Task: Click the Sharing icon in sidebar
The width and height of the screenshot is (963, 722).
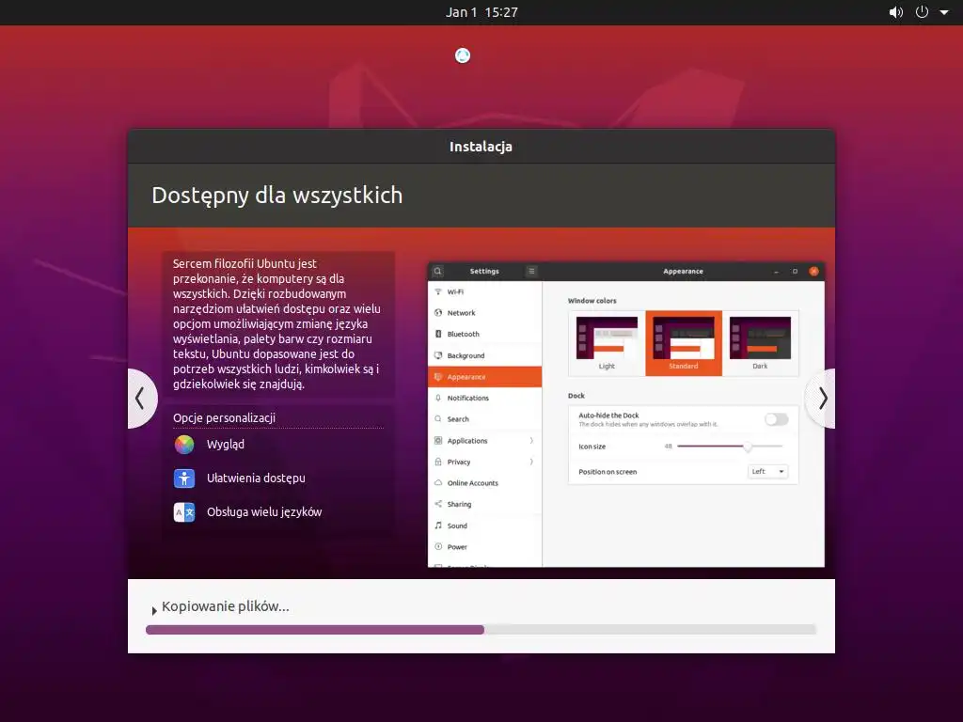Action: pos(438,504)
